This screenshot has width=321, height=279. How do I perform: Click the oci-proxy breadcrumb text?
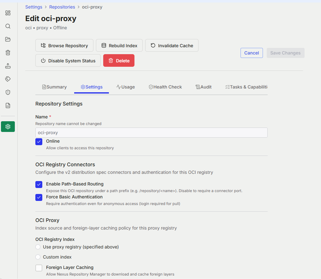pyautogui.click(x=92, y=7)
